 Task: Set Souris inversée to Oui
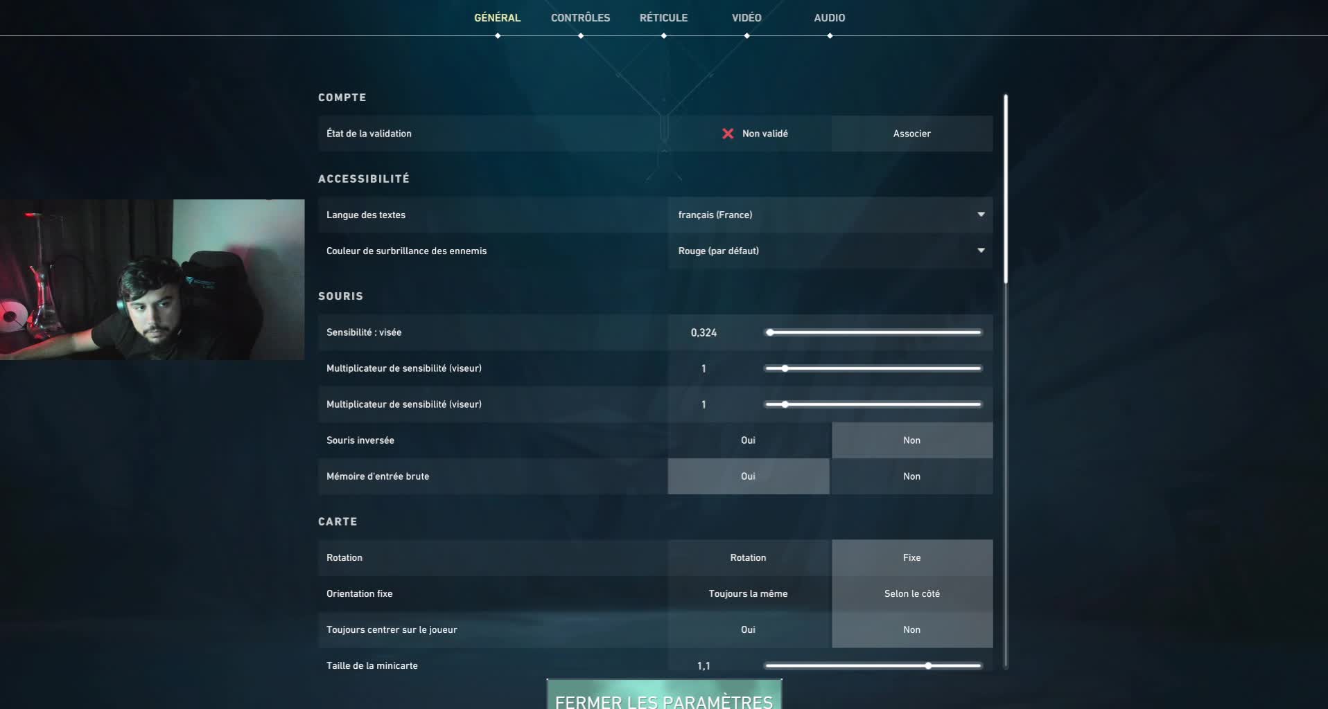749,440
